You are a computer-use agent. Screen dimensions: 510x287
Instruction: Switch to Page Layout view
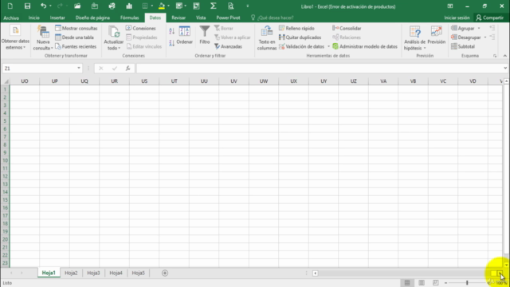click(422, 282)
